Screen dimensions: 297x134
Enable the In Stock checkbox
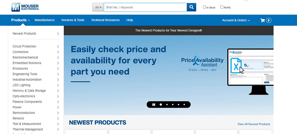[204, 7]
